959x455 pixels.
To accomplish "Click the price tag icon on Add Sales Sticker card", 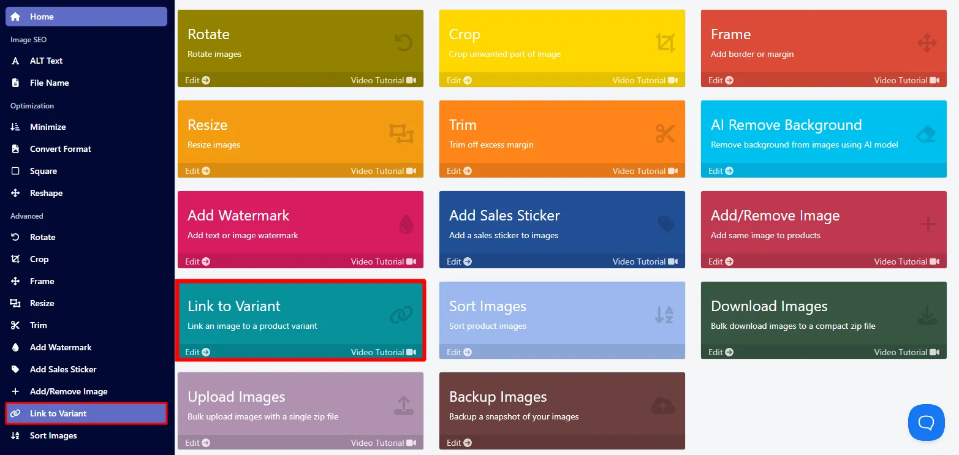I will tap(666, 224).
